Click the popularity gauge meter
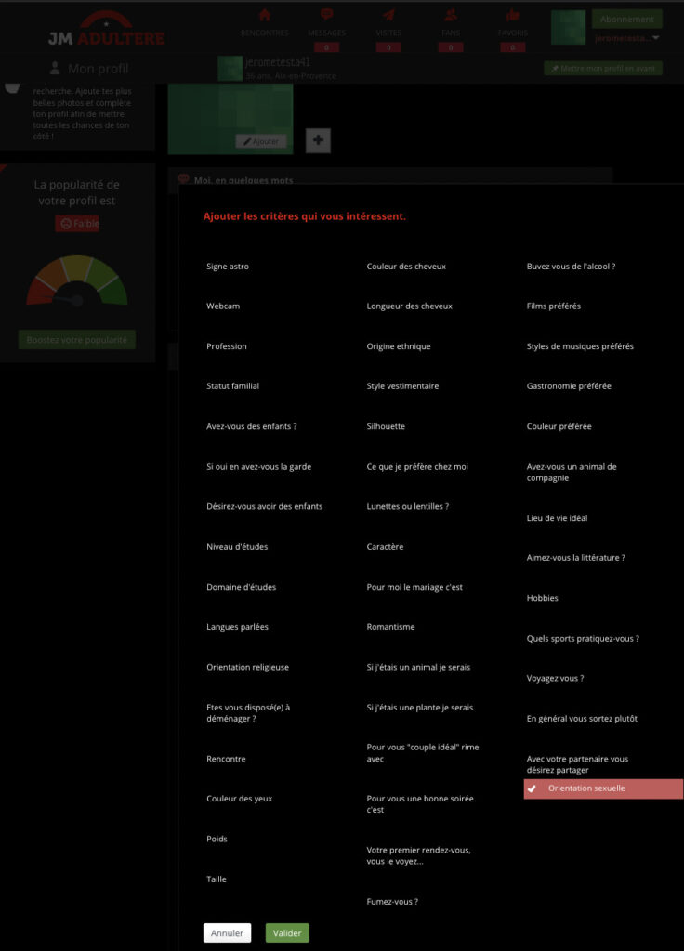 tap(77, 280)
